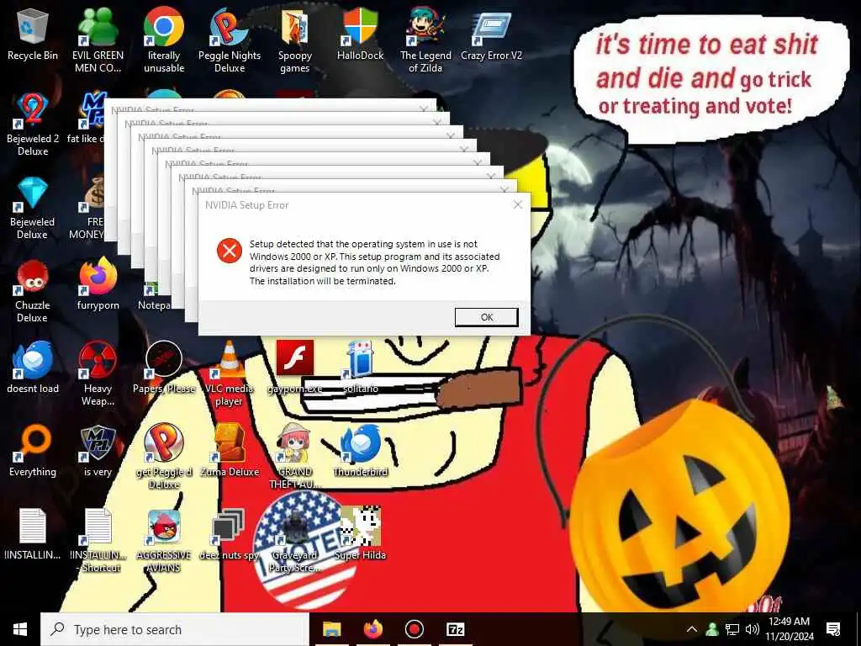Launch AGGRESSIVE AVIANS shortcut

(x=164, y=540)
